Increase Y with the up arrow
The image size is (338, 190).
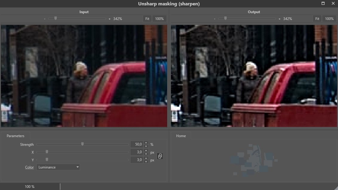[146, 158]
